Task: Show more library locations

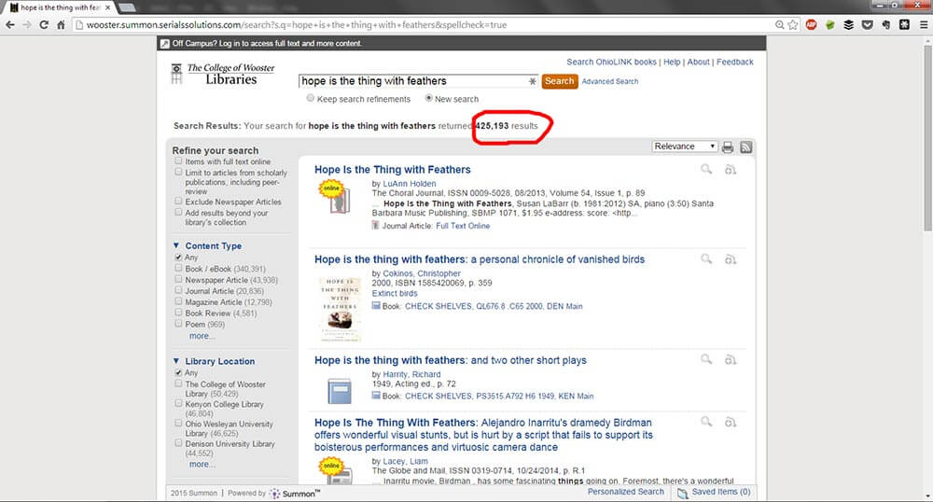Action: coord(202,464)
